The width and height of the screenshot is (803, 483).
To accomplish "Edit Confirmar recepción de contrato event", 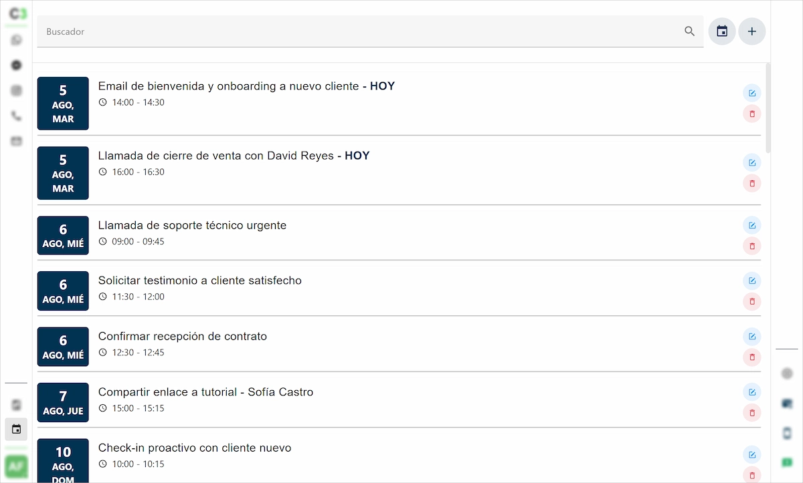I will point(751,337).
